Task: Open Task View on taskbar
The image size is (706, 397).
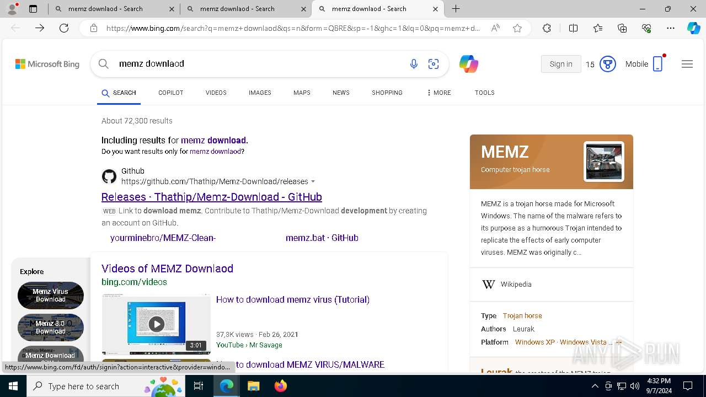Action: [x=199, y=386]
